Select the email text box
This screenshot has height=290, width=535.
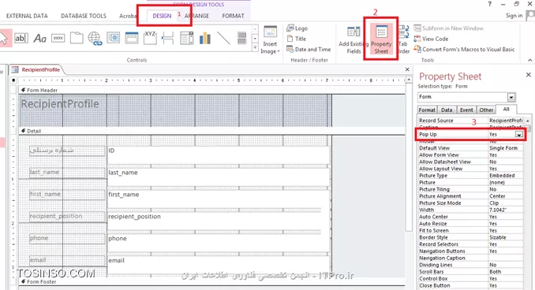pyautogui.click(x=219, y=264)
